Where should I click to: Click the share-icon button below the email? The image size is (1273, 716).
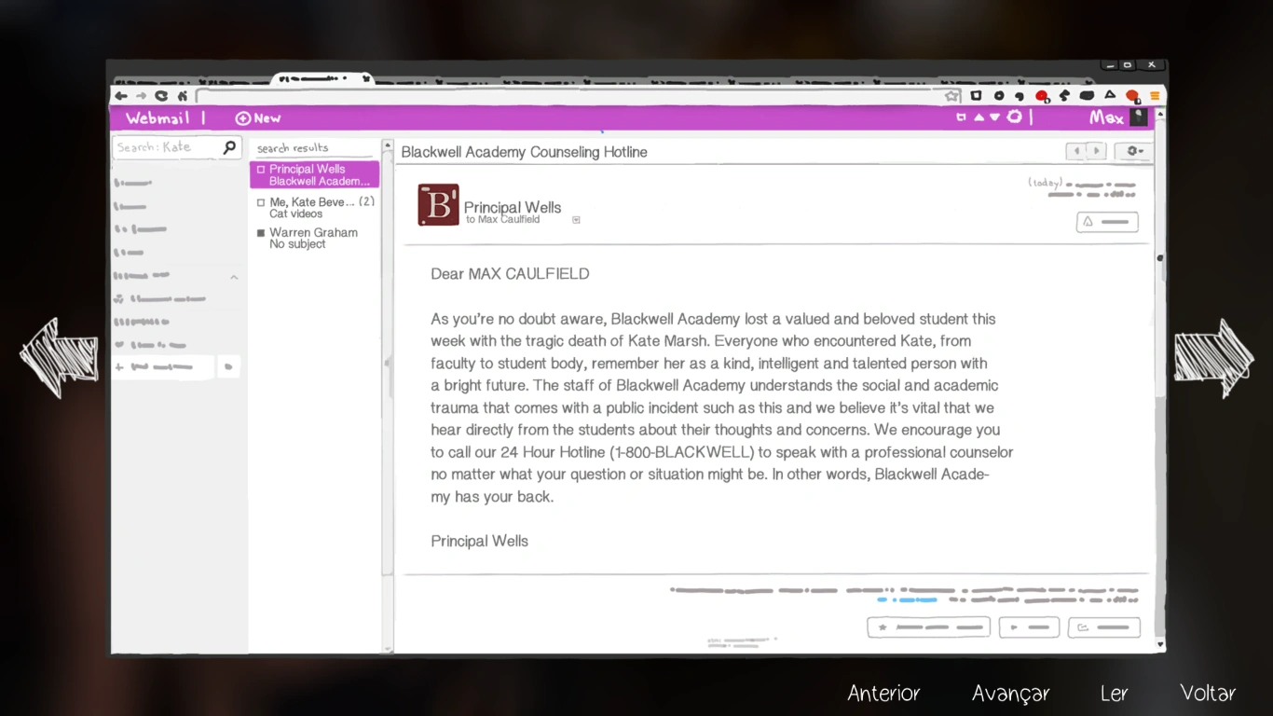click(1104, 627)
